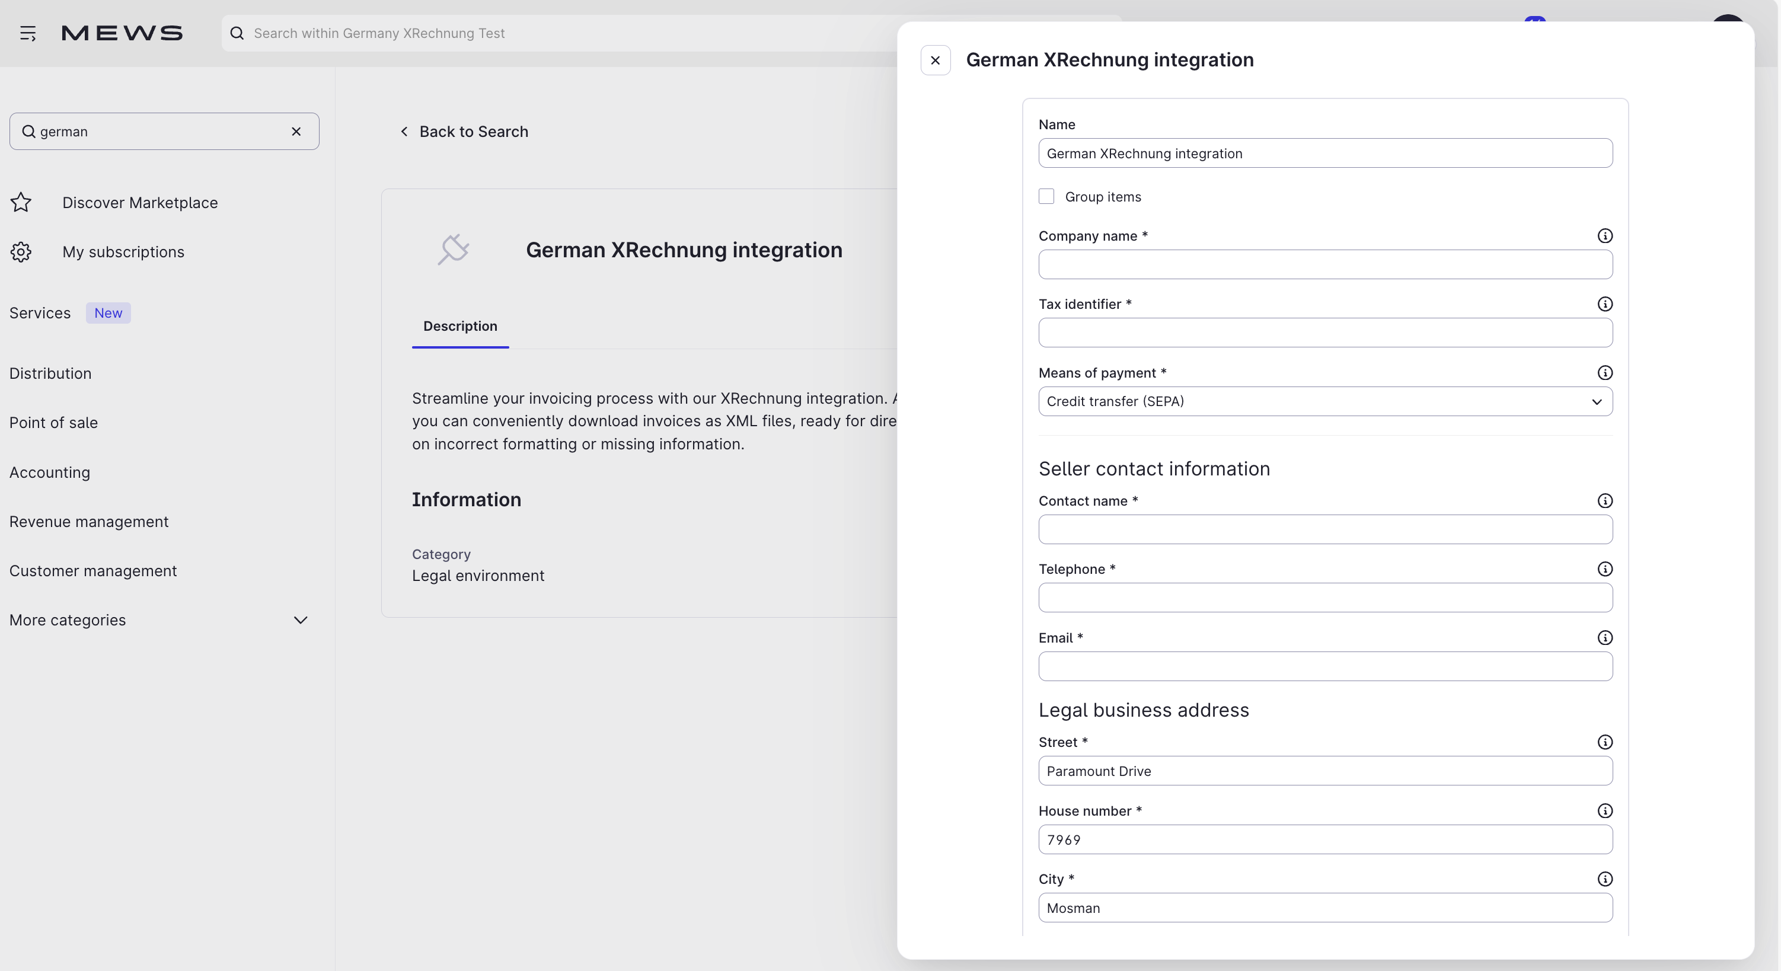1781x971 pixels.
Task: Show info for Email field
Action: tap(1605, 638)
